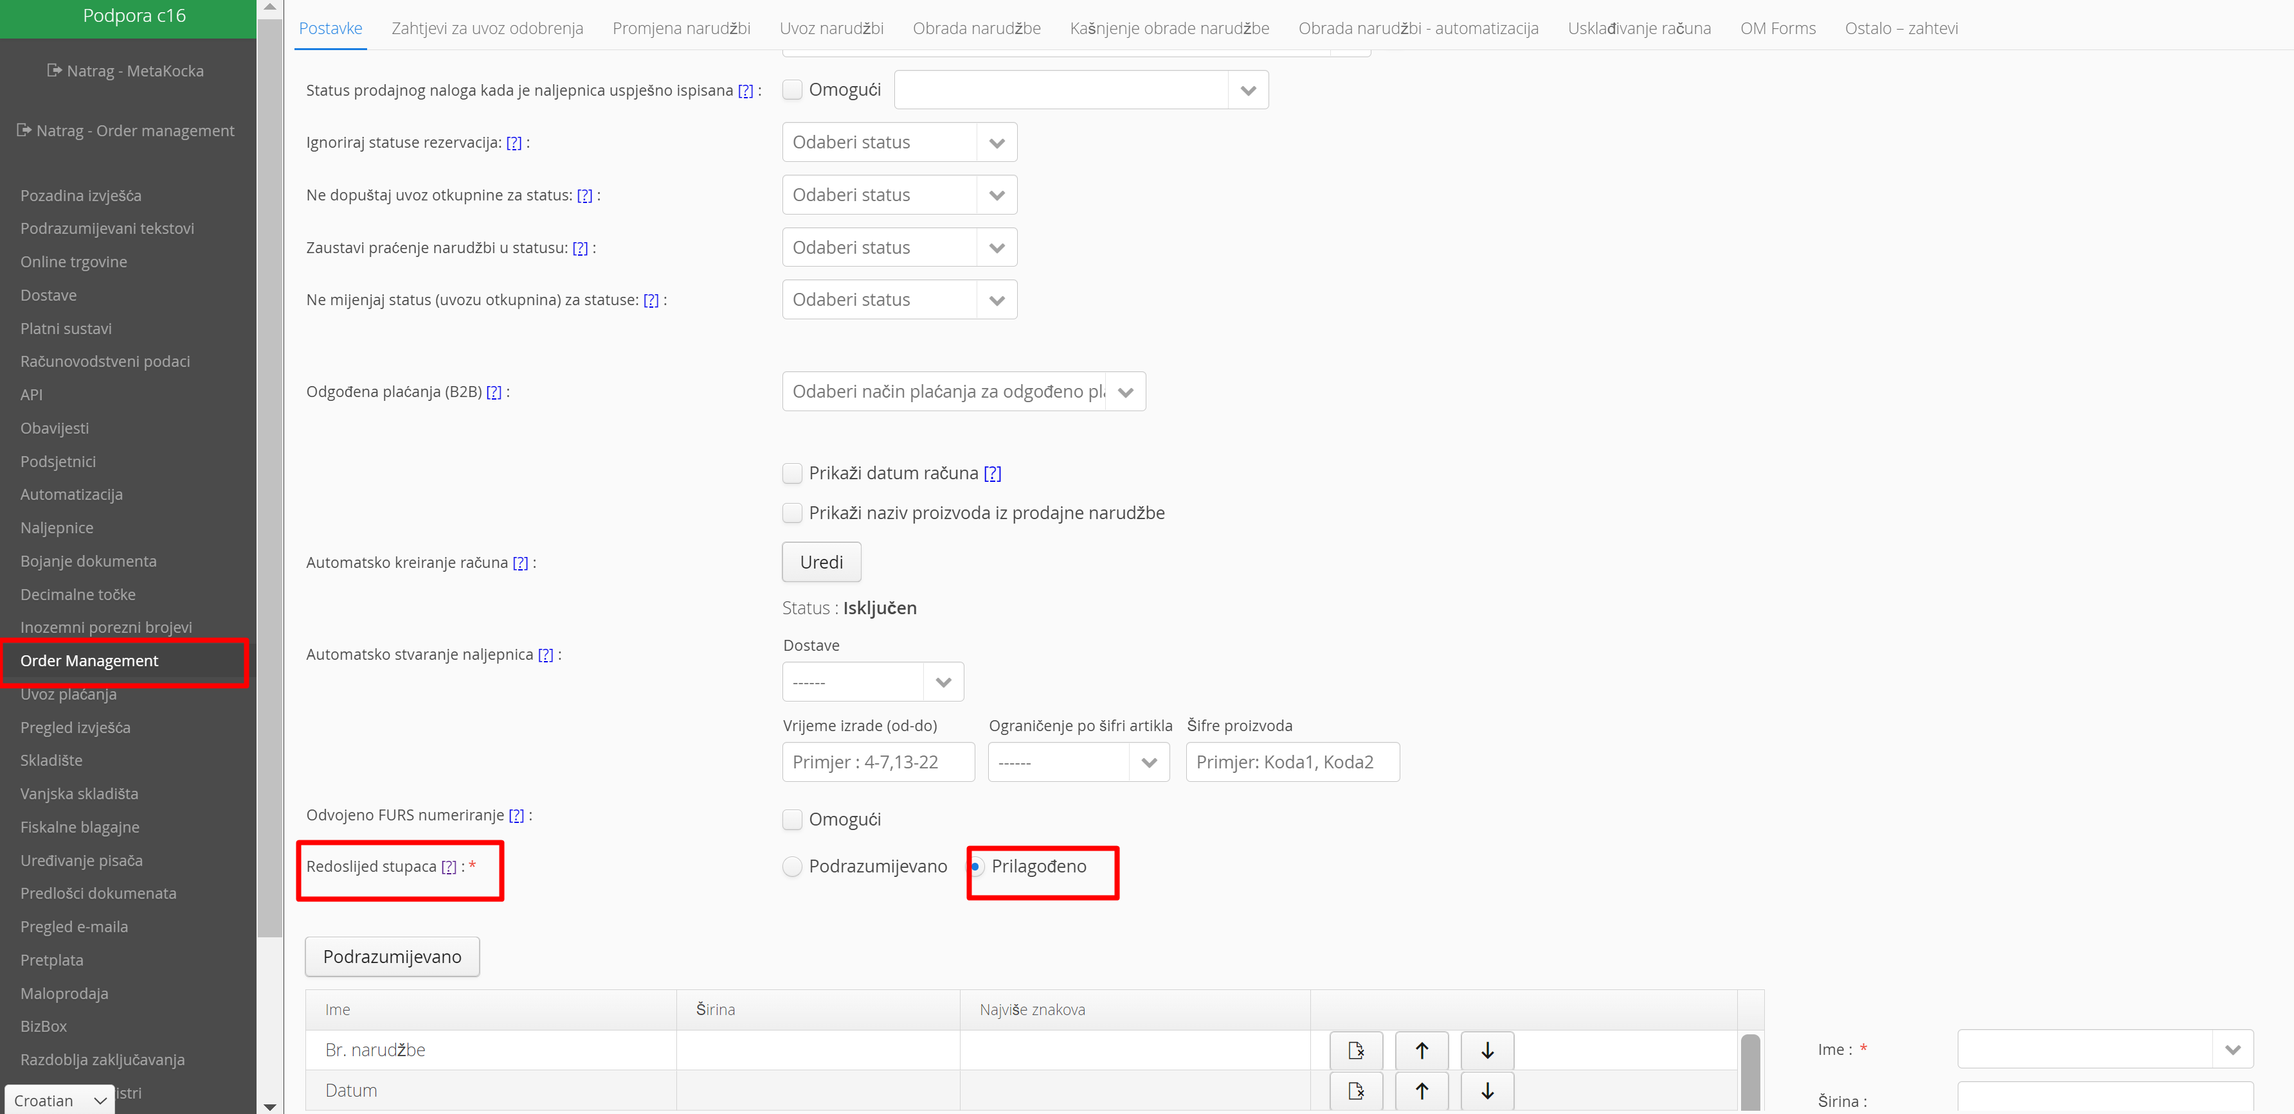Click Šifre proizvoda input field

(1291, 762)
